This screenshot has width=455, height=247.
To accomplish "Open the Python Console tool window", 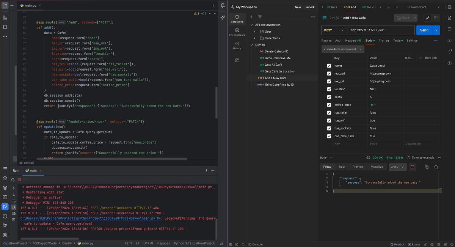I will (x=5, y=178).
